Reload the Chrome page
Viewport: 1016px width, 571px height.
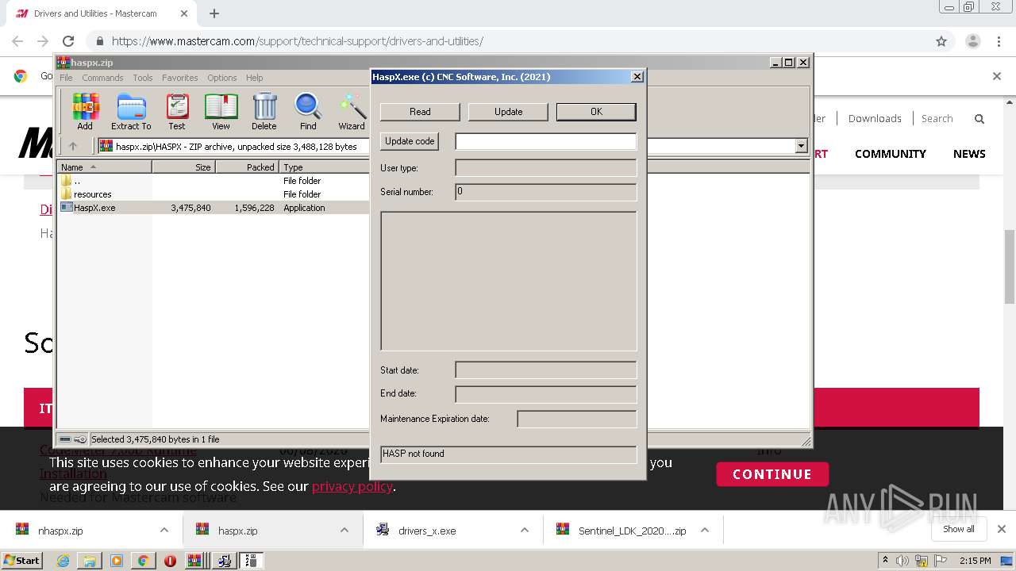tap(68, 41)
